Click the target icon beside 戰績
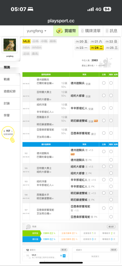Viewport: 122px width, 266px height. click(28, 227)
